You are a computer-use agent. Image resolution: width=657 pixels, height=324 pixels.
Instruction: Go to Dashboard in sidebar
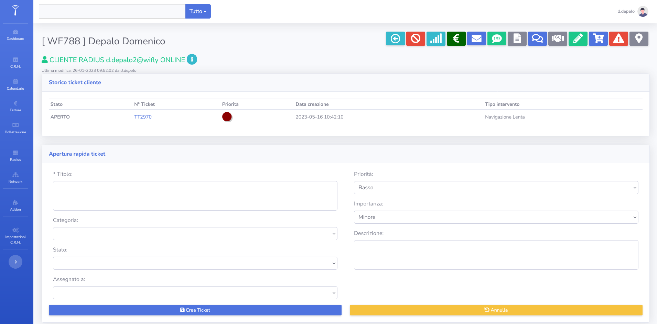pyautogui.click(x=15, y=35)
